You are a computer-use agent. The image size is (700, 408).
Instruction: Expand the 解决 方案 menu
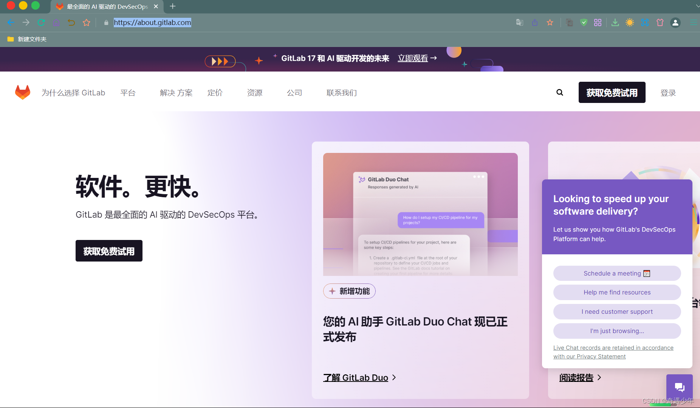coord(176,93)
